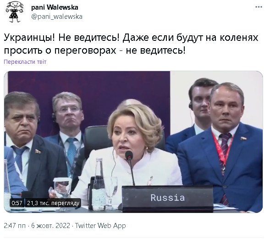Viewport: 270px width, 239px height.
Task: Click the first line of tweet text
Action: click(131, 38)
